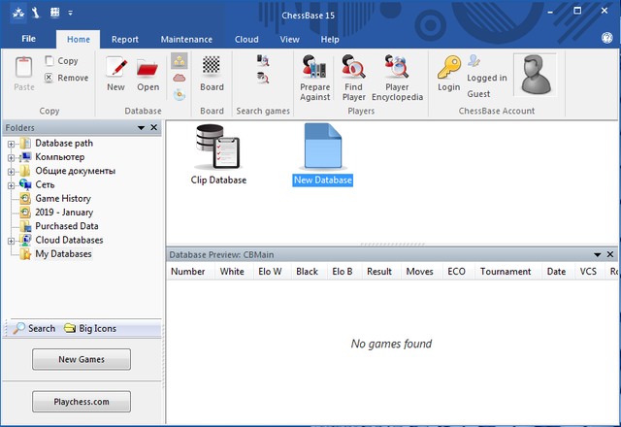Open the Board window icon
This screenshot has height=427, width=621.
tap(212, 74)
